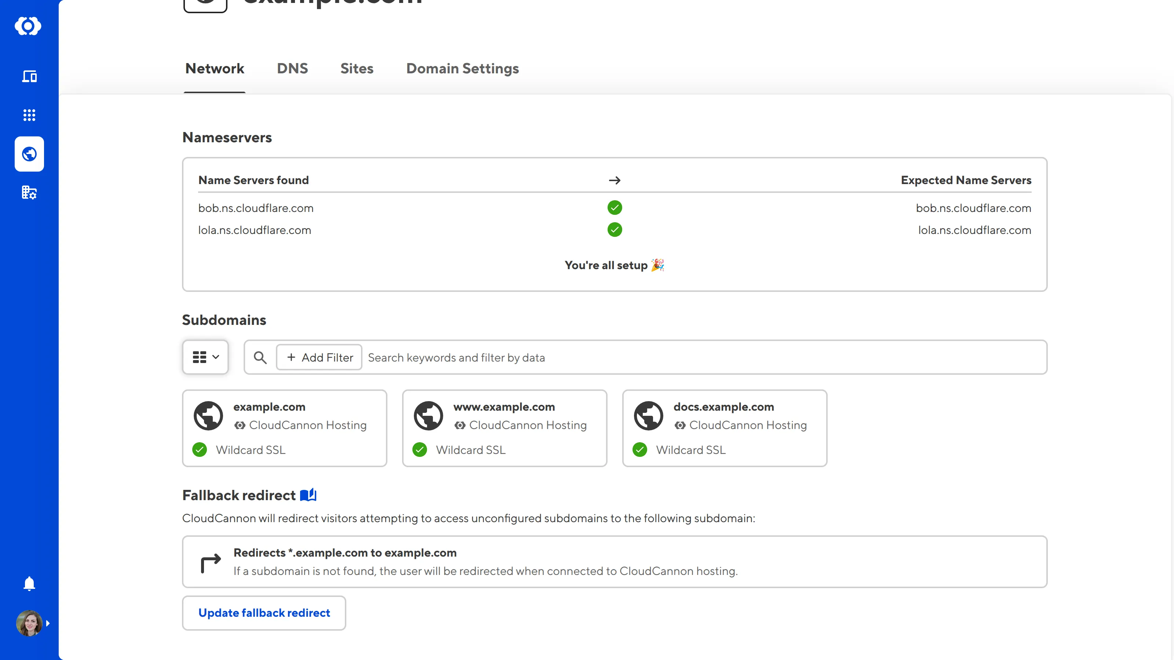The image size is (1174, 660).
Task: Click the CloudCannon logo in sidebar
Action: pyautogui.click(x=28, y=26)
